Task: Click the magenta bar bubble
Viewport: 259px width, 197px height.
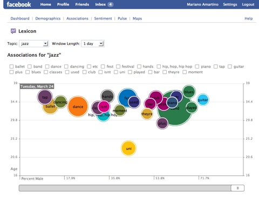Action: [x=150, y=104]
